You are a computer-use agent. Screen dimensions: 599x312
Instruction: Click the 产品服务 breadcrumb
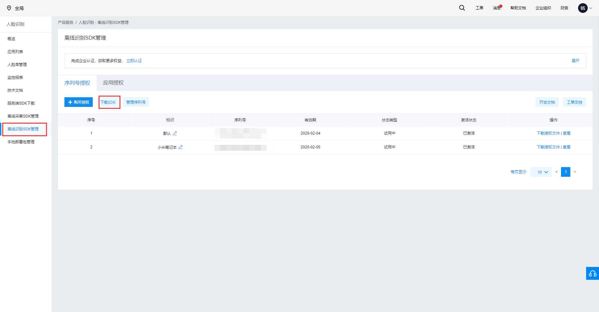click(x=66, y=23)
